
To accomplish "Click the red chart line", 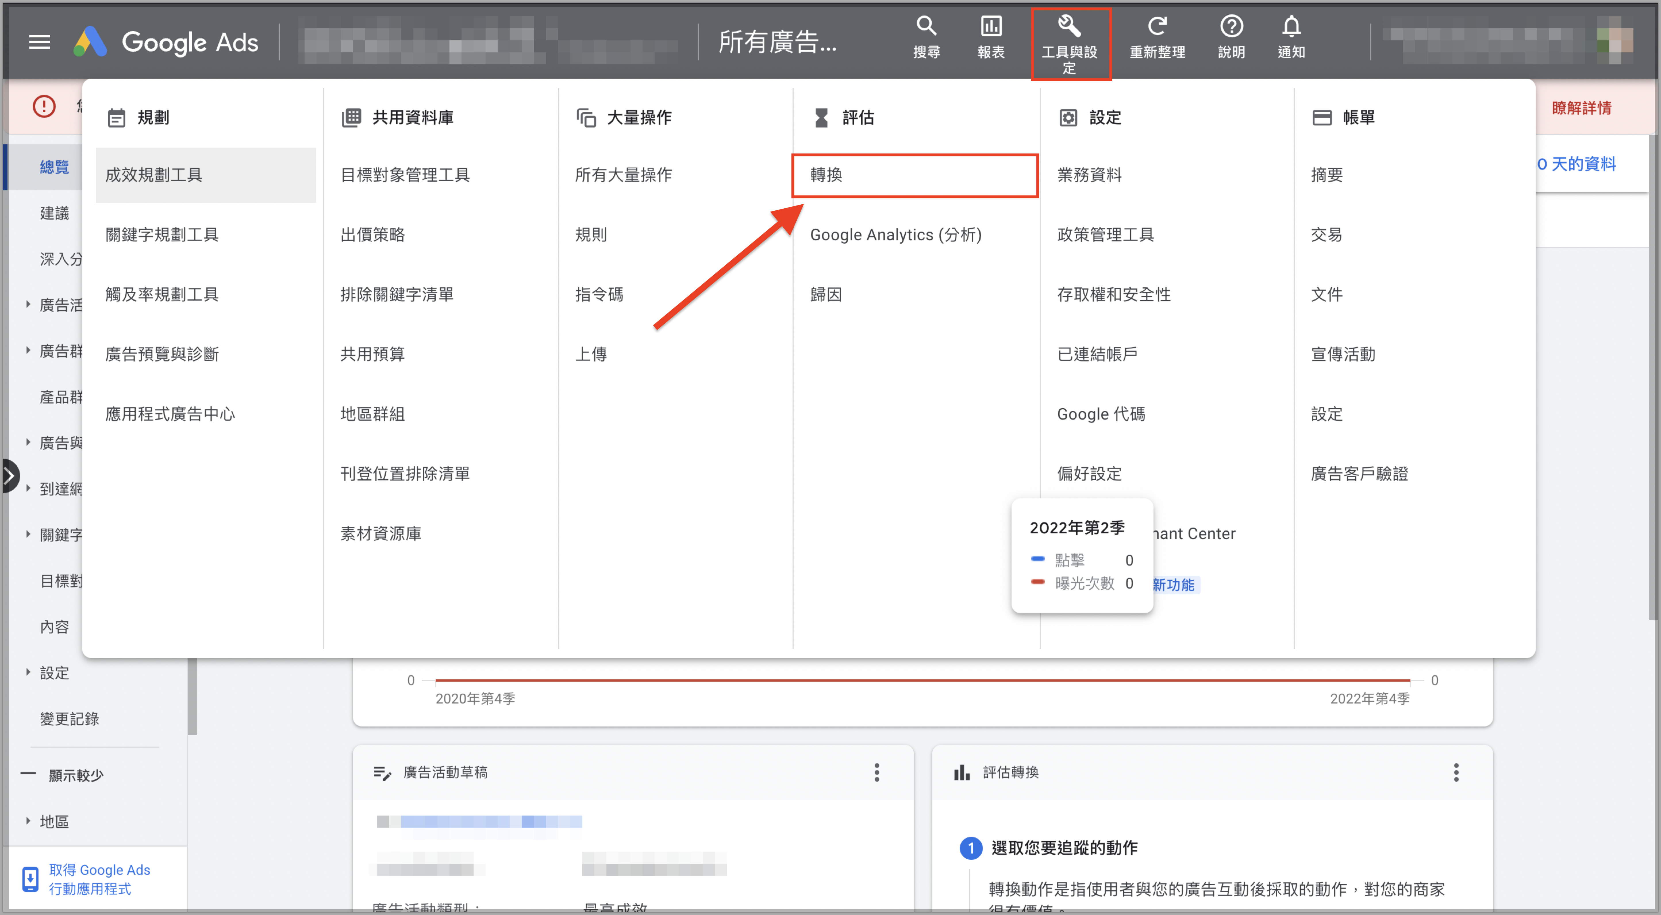I will [922, 680].
